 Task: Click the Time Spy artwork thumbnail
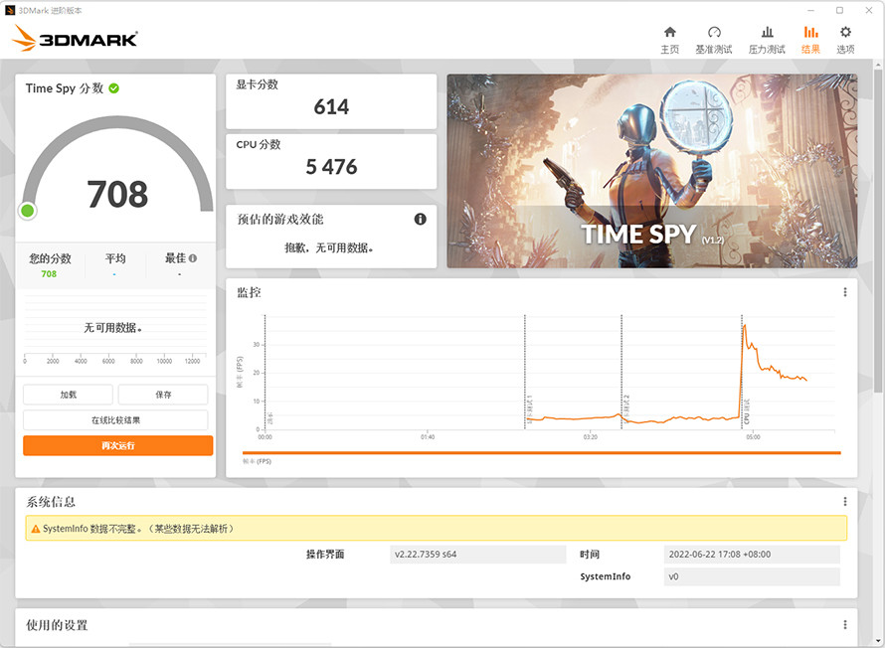[x=652, y=171]
